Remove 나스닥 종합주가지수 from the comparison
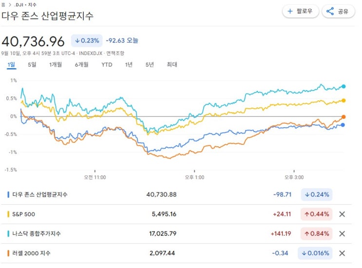Screen dimensions: 362x268 (342, 233)
